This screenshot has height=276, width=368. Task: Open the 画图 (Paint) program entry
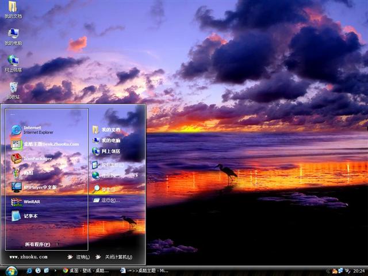pyautogui.click(x=28, y=172)
